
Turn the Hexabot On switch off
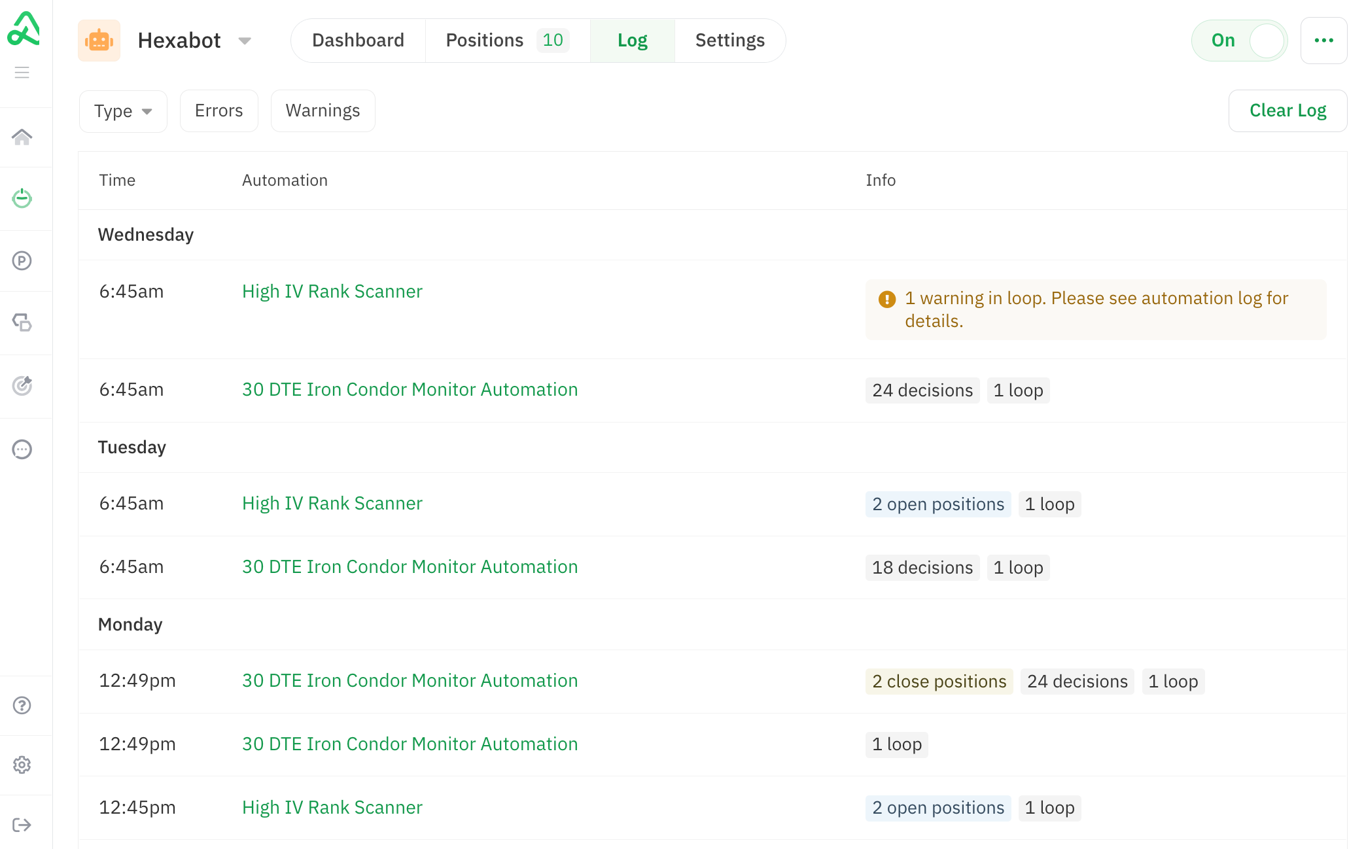1239,40
